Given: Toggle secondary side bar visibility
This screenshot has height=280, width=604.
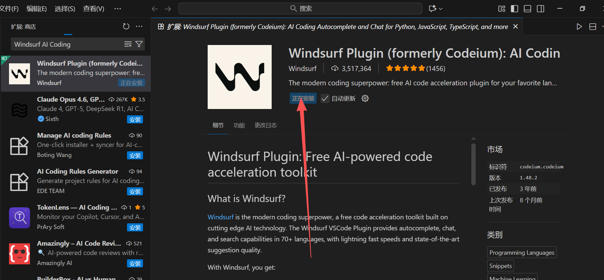Looking at the screenshot, I should pos(541,9).
